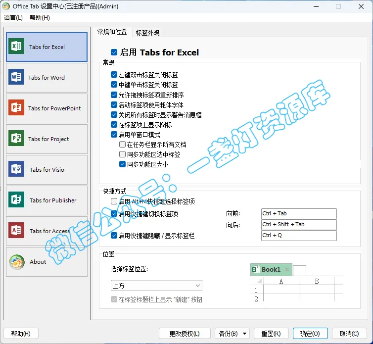373x344 pixels.
Task: Select the Project icon in sidebar
Action: click(x=16, y=138)
